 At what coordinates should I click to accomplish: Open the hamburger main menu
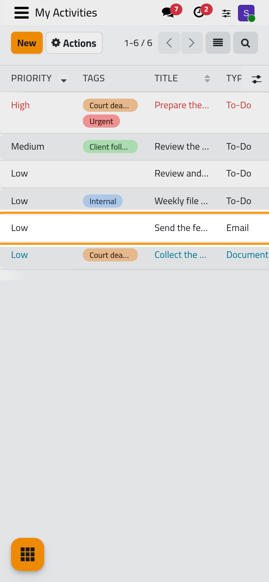coord(21,13)
